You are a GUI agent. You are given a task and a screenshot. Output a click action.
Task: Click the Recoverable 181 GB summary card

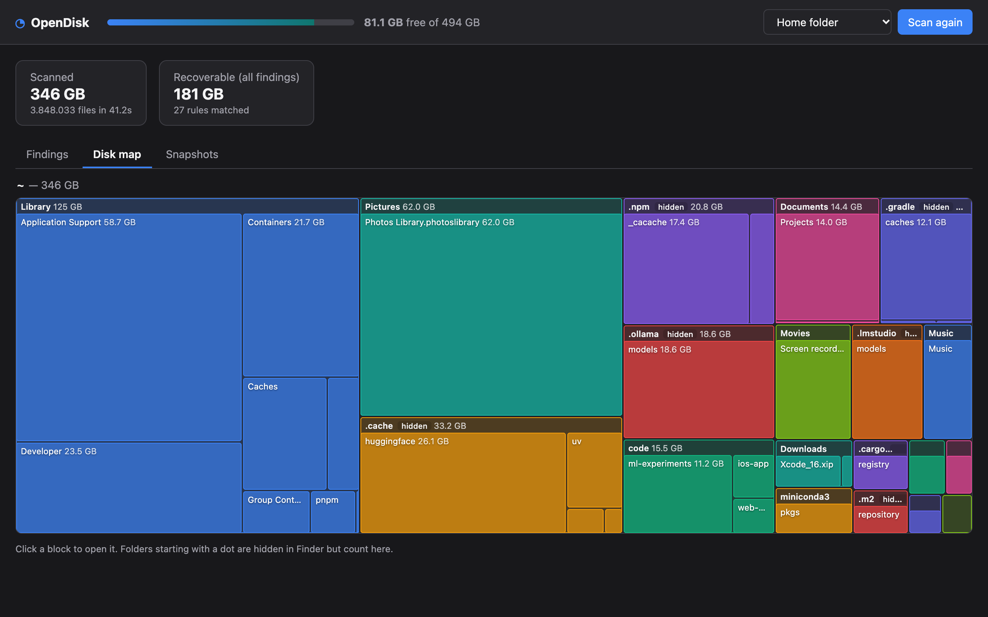coord(236,93)
